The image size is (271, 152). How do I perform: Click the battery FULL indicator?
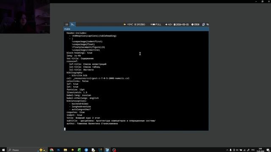[x=156, y=24]
